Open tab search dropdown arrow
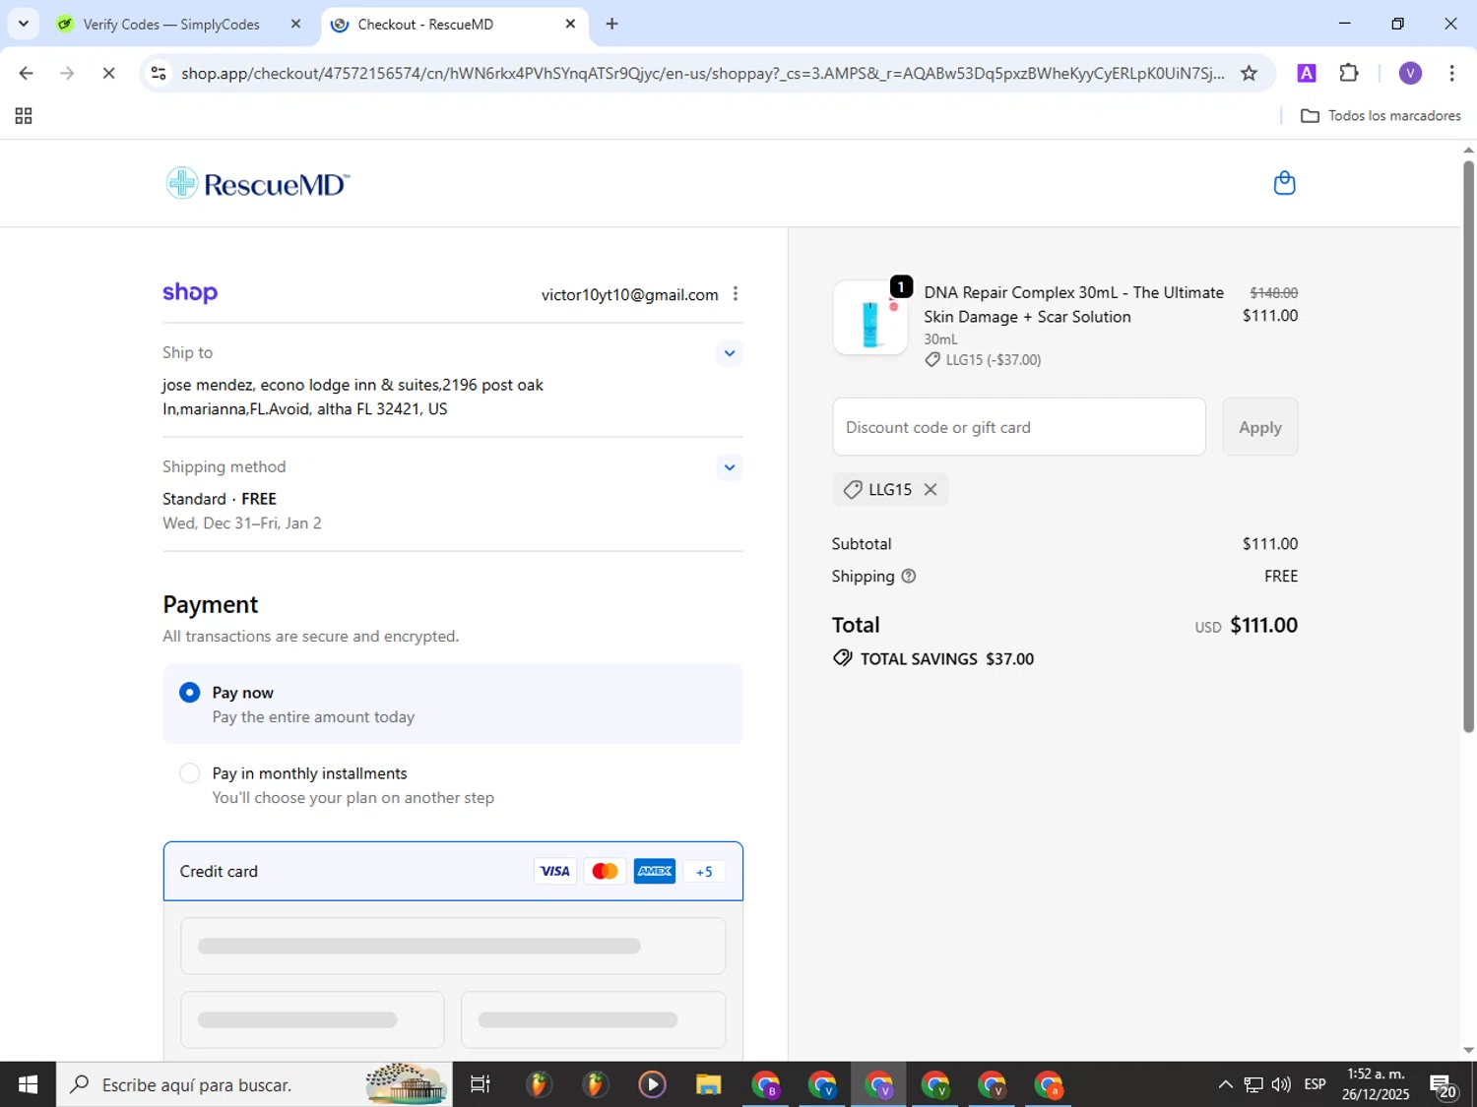Viewport: 1477px width, 1107px height. 24,24
